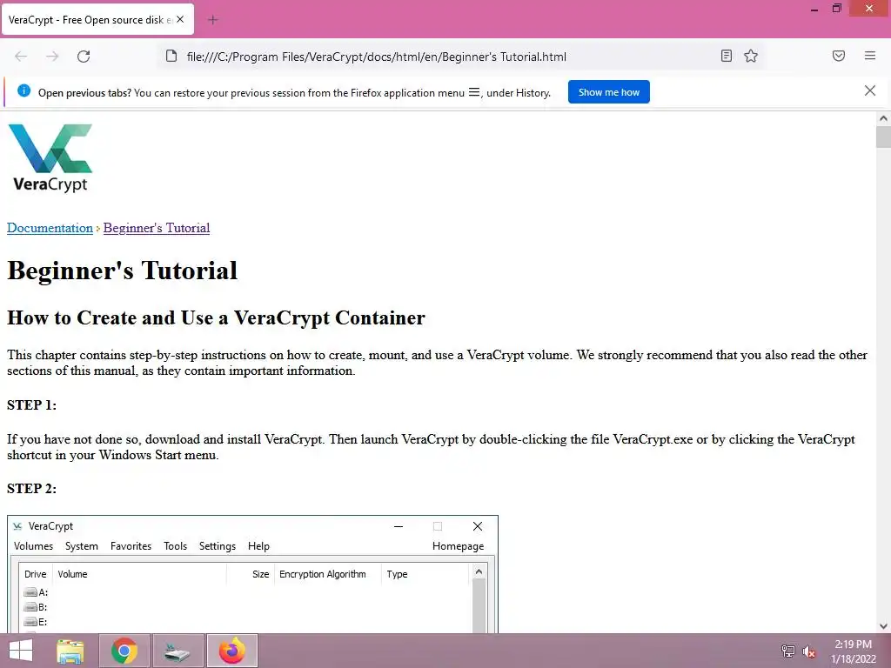Image resolution: width=891 pixels, height=668 pixels.
Task: Close the VeraCrypt browser tab
Action: (180, 19)
